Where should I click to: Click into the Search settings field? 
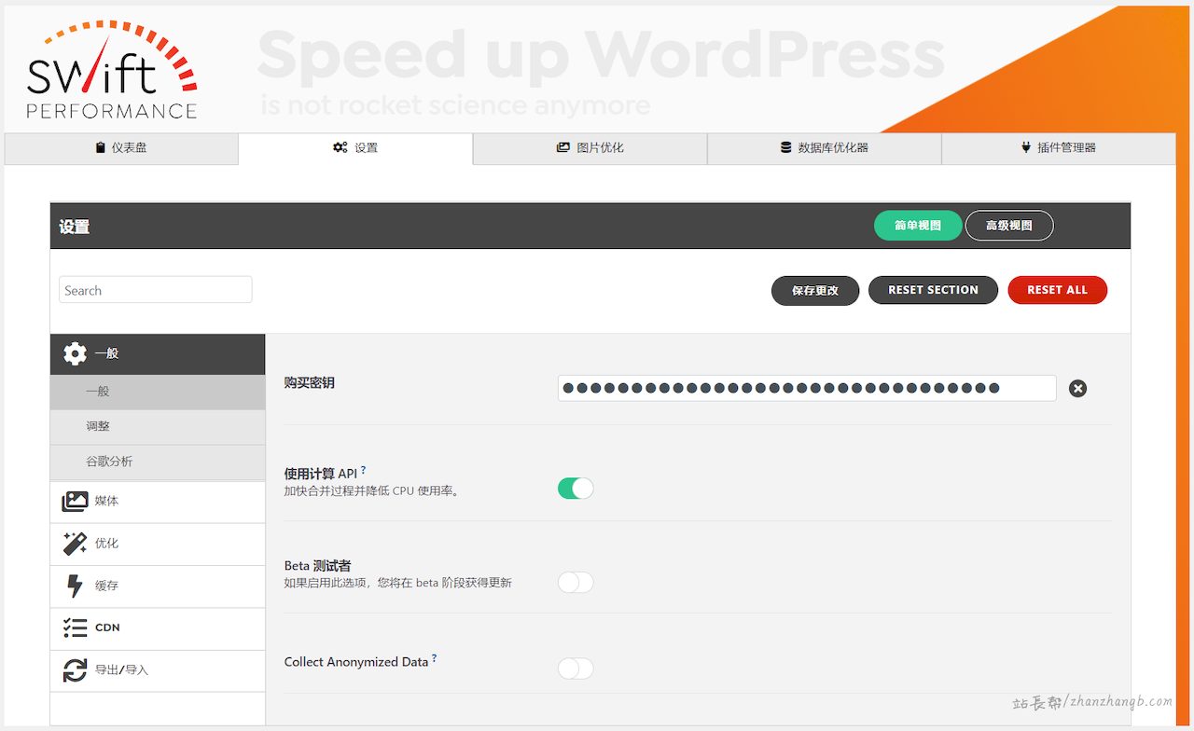155,290
